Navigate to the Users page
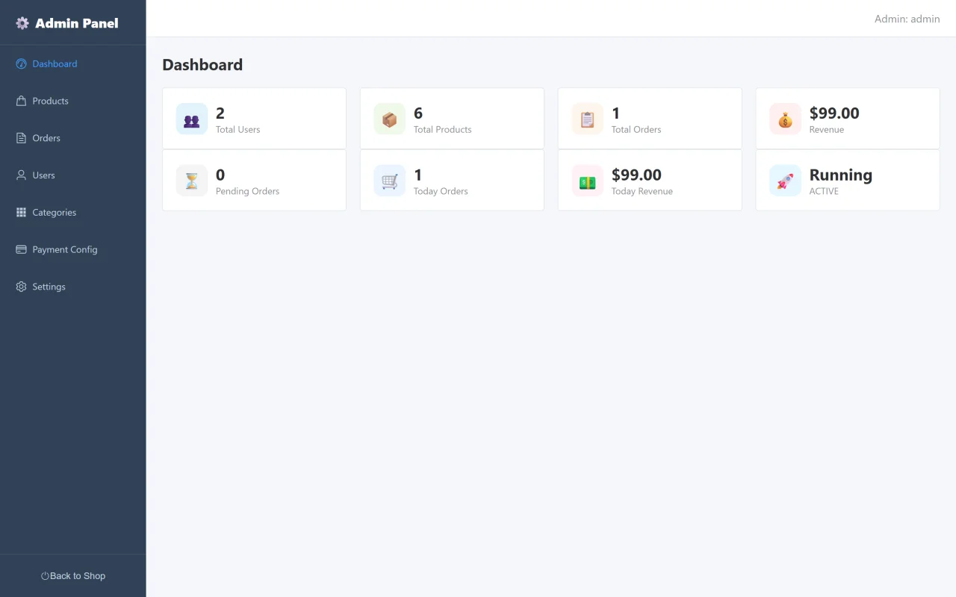Viewport: 956px width, 597px height. (73, 175)
